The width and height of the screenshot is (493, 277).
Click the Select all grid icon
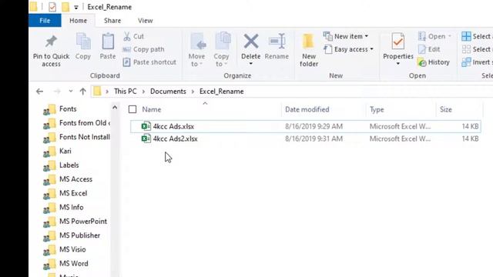coord(466,36)
